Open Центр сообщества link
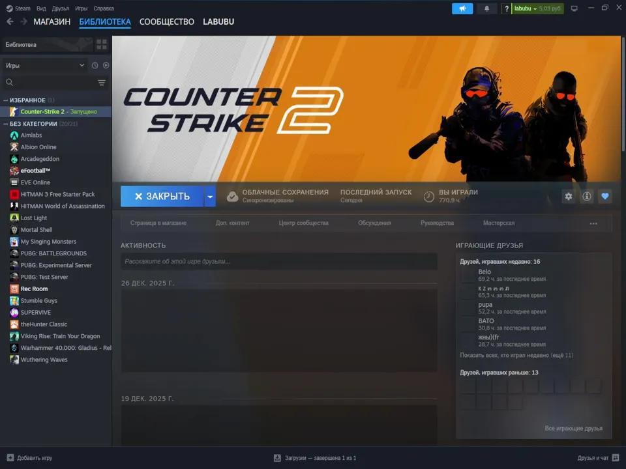626x469 pixels. pos(304,223)
